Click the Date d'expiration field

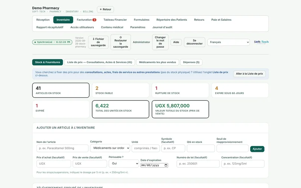click(x=154, y=165)
